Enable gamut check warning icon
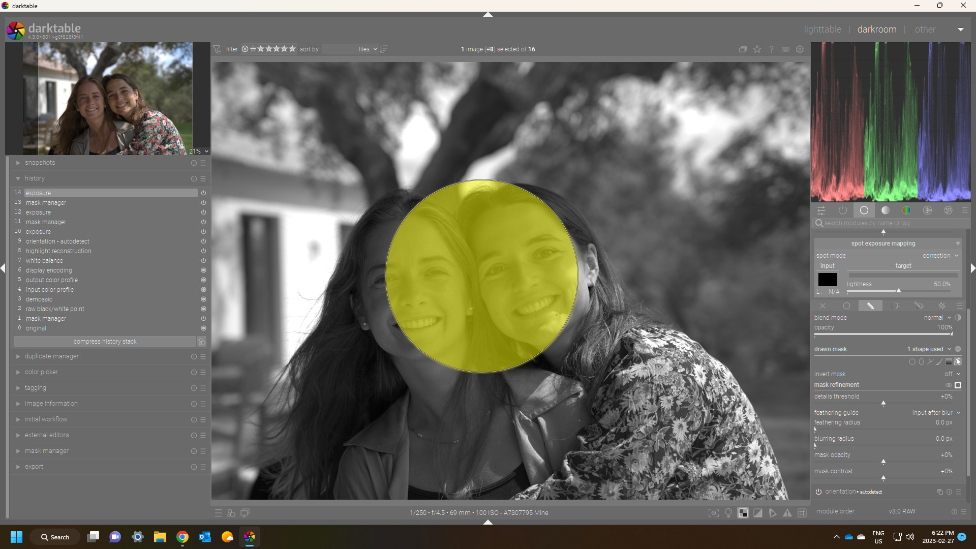Image resolution: width=976 pixels, height=549 pixels. pyautogui.click(x=787, y=513)
